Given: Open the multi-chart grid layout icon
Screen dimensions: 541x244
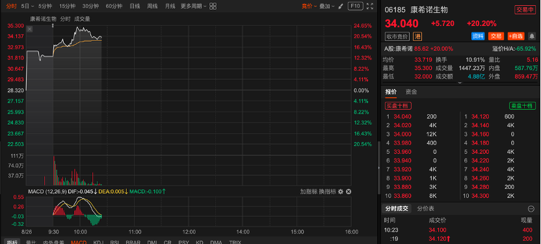Looking at the screenshot, I should (213, 6).
